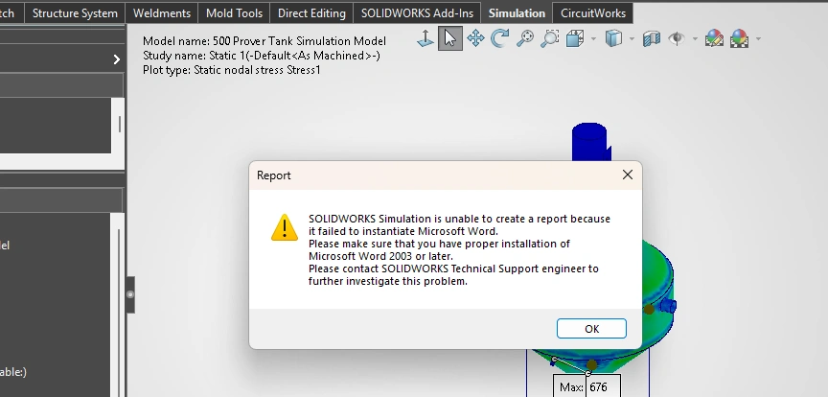Screen dimensions: 828x397
Task: Activate the Pan move tool
Action: 475,38
